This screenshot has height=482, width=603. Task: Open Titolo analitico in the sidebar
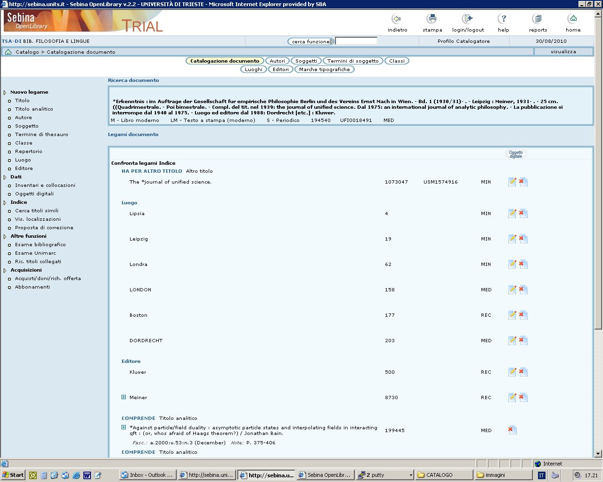point(34,109)
